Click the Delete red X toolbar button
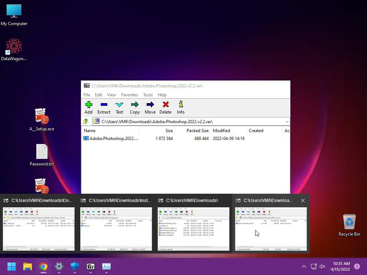Viewport: 367px width, 275px height. (x=166, y=107)
